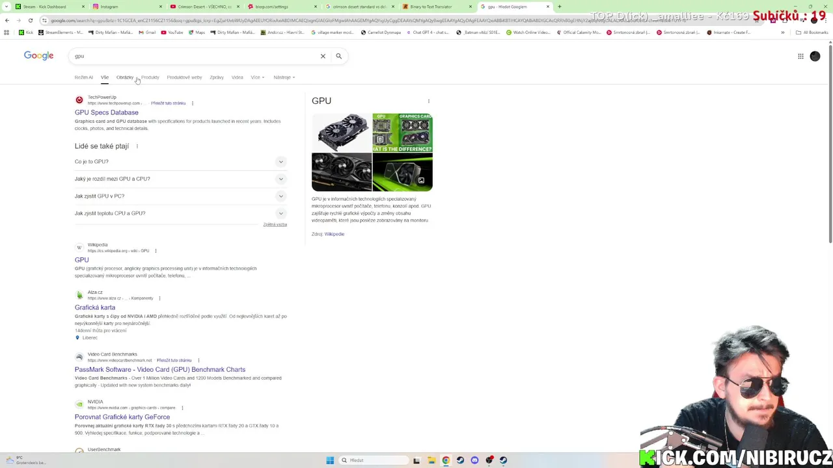Image resolution: width=833 pixels, height=468 pixels.
Task: Click the Liberec location under Alza result
Action: pyautogui.click(x=90, y=338)
